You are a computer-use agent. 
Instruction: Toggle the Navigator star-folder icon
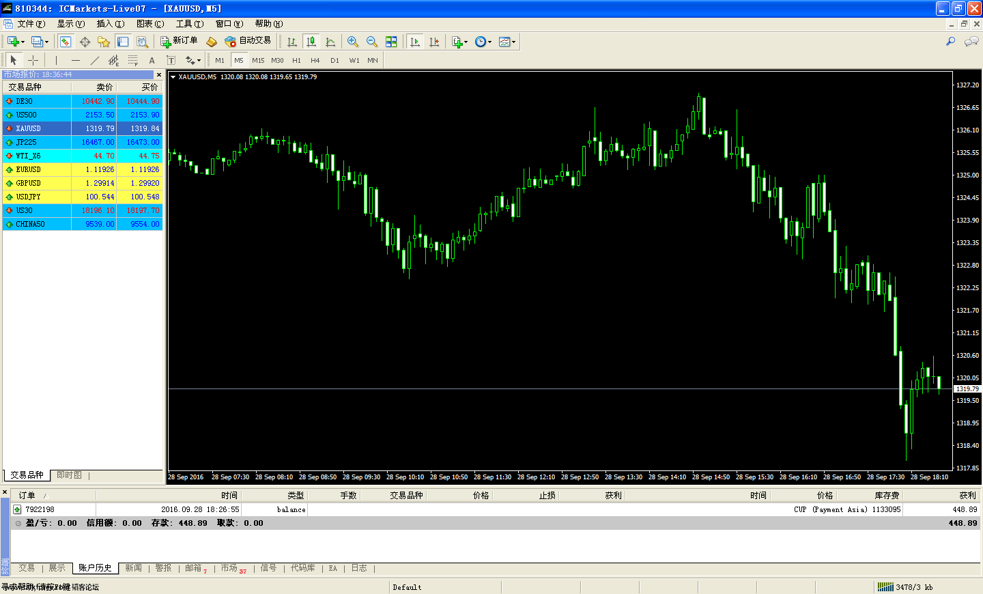[104, 42]
